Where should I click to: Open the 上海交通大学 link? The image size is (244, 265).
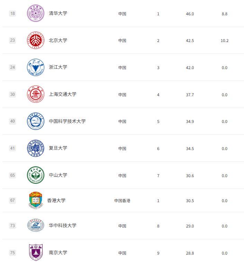tap(62, 94)
